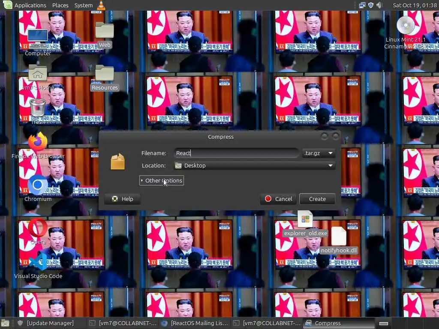The width and height of the screenshot is (439, 329).
Task: Select the Trash desktop icon
Action: [x=38, y=108]
